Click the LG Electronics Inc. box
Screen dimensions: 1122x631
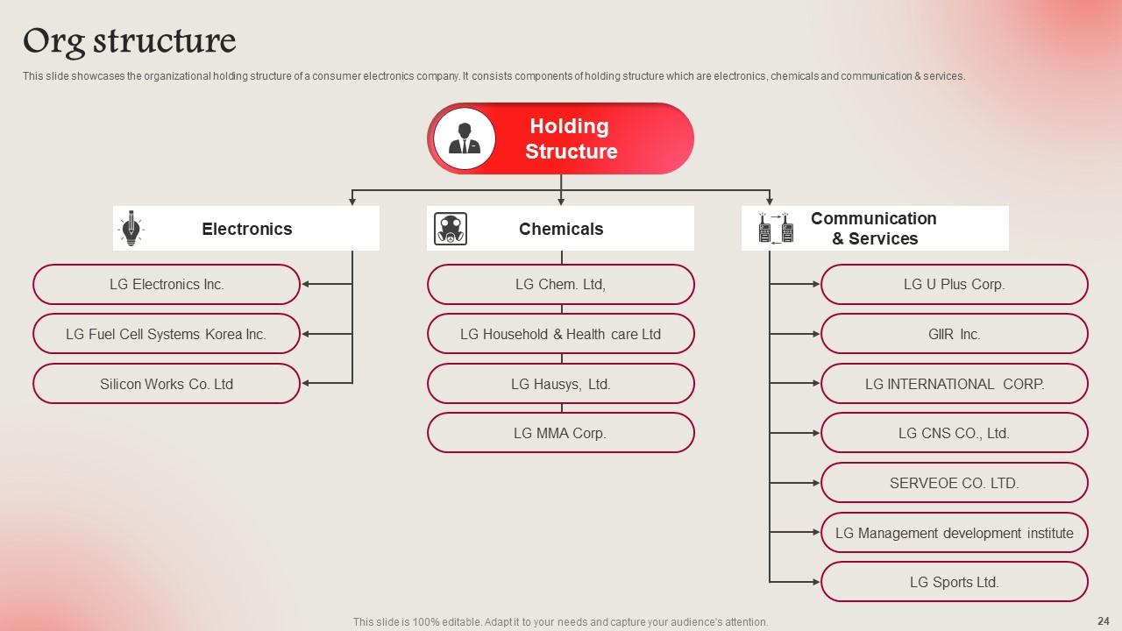pos(167,285)
